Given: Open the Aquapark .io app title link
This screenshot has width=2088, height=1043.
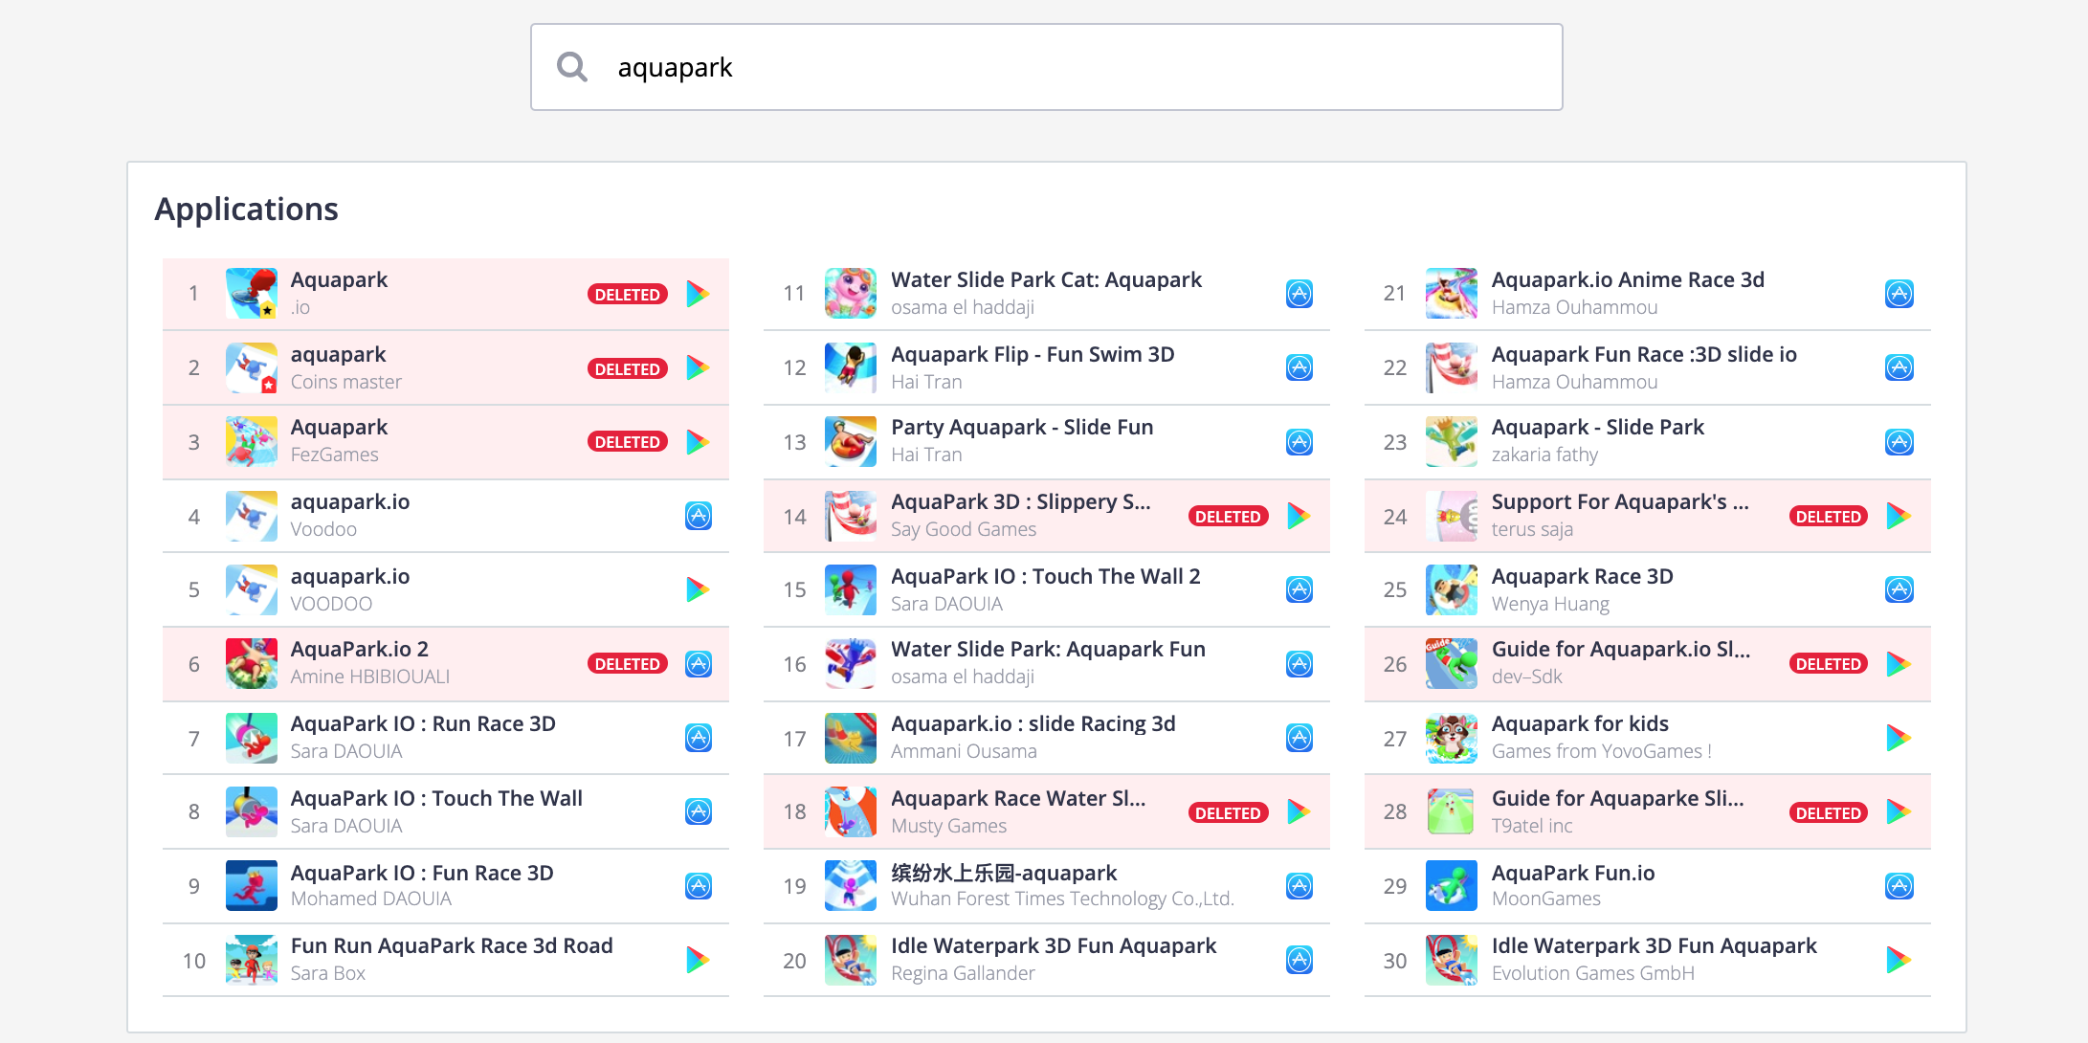Looking at the screenshot, I should click(x=339, y=279).
